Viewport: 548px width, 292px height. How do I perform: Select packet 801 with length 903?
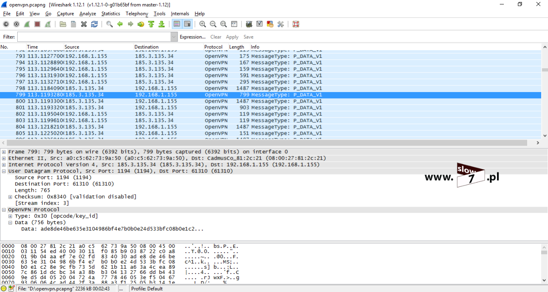270,107
